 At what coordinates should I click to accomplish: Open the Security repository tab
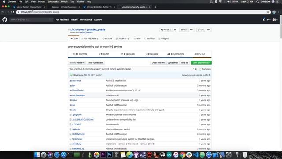[x=149, y=38]
